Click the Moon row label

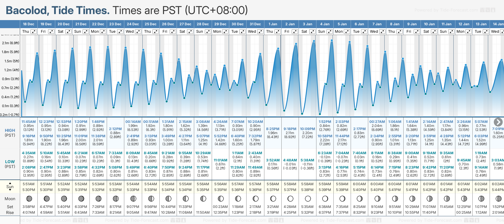pyautogui.click(x=10, y=199)
